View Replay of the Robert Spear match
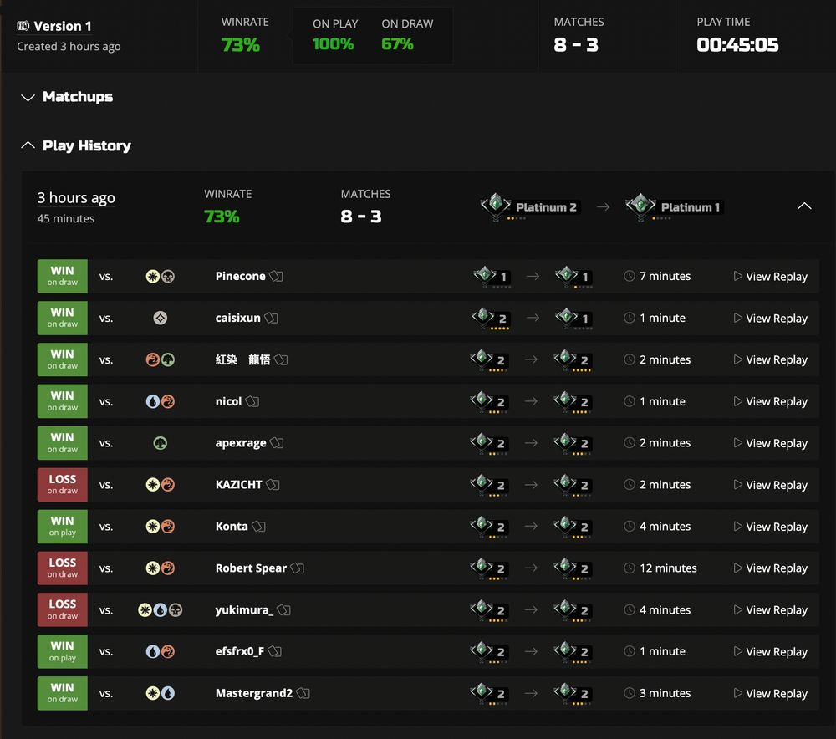This screenshot has height=739, width=836. [771, 568]
